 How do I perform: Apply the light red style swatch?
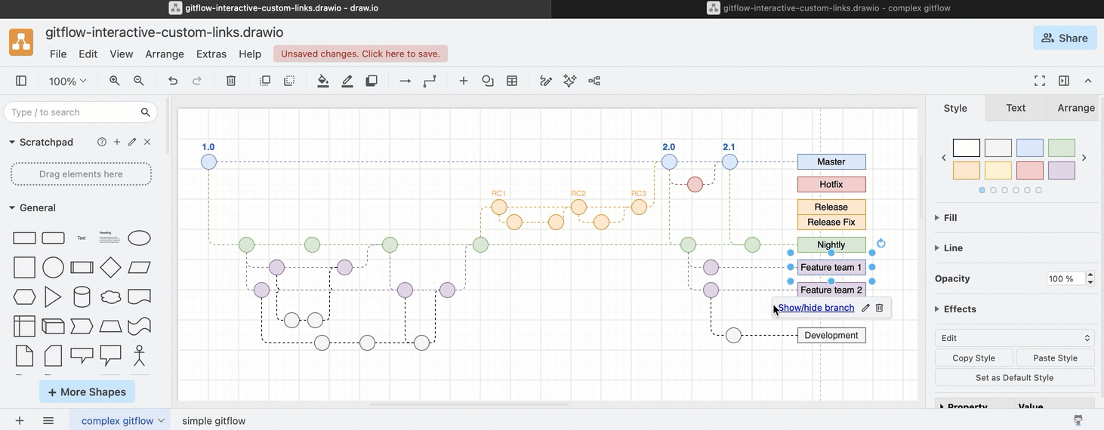[1029, 170]
